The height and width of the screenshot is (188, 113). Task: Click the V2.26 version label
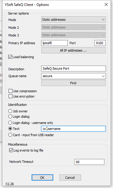(x=10, y=184)
